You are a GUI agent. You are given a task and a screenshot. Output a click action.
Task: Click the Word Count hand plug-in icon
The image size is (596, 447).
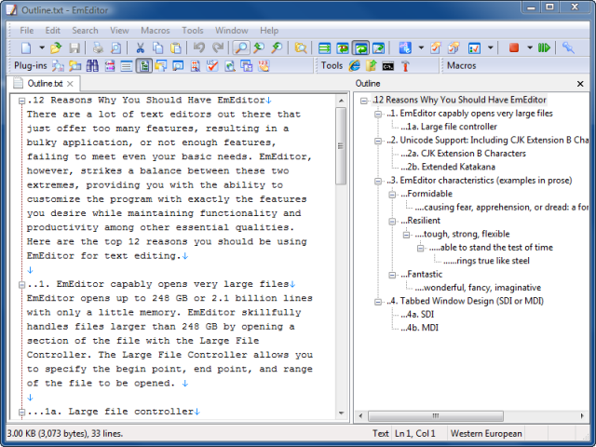tap(264, 66)
